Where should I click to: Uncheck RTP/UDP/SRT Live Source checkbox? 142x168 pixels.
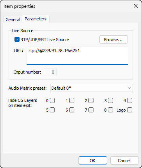pos(17,40)
